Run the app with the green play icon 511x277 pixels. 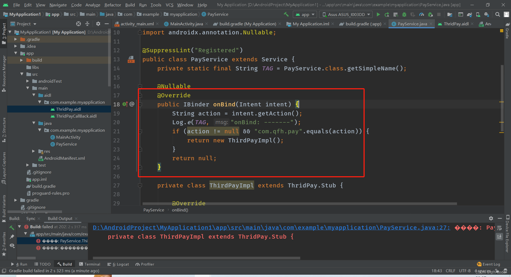coord(378,14)
